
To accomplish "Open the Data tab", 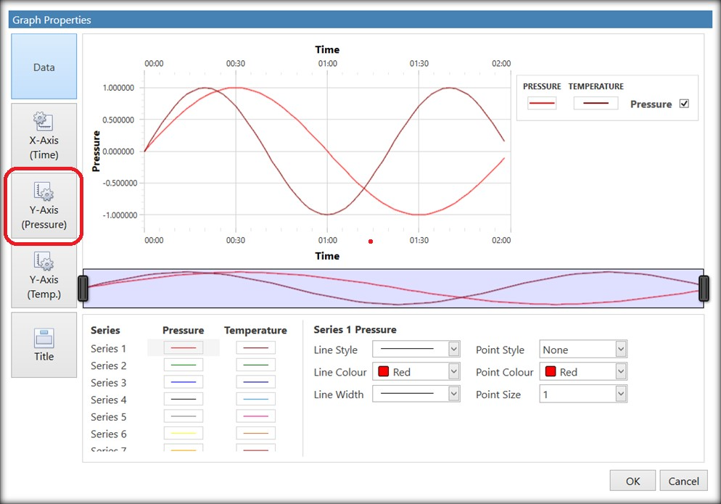I will (x=44, y=66).
